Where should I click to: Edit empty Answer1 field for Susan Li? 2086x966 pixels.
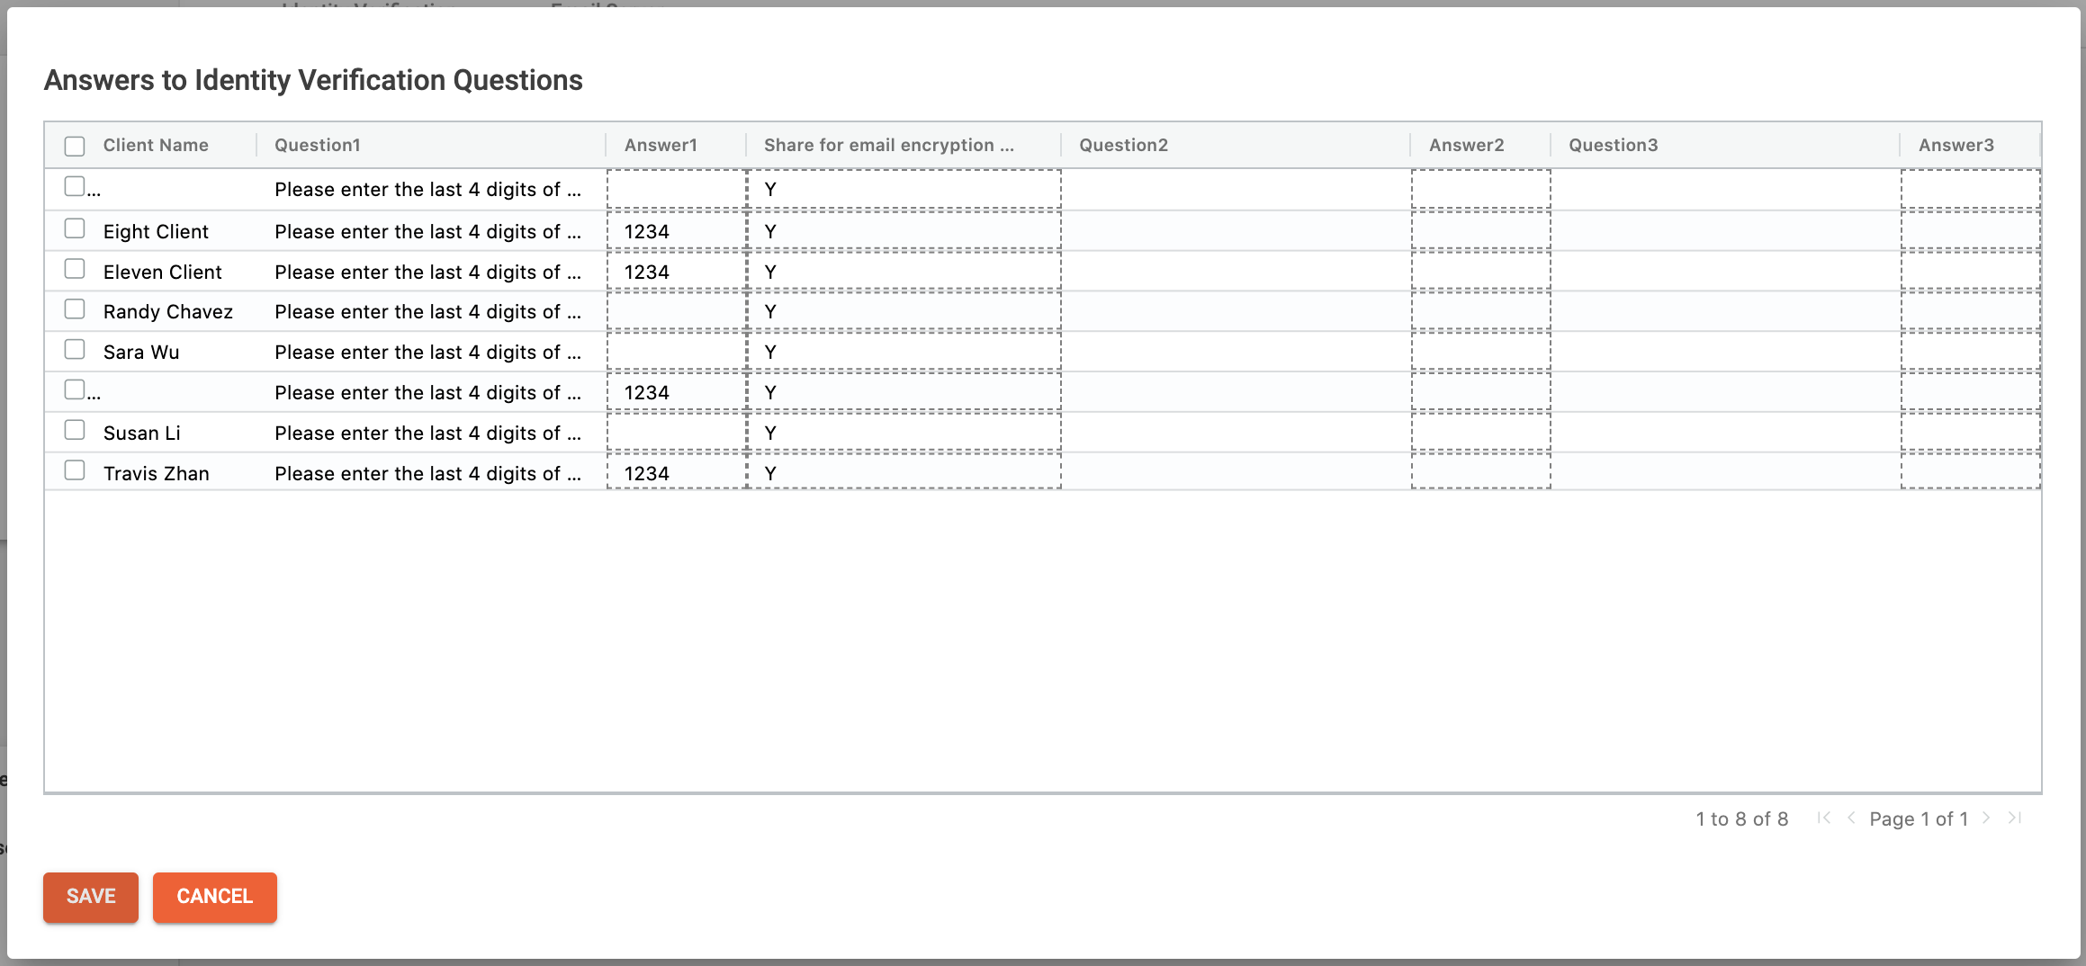[x=677, y=433]
